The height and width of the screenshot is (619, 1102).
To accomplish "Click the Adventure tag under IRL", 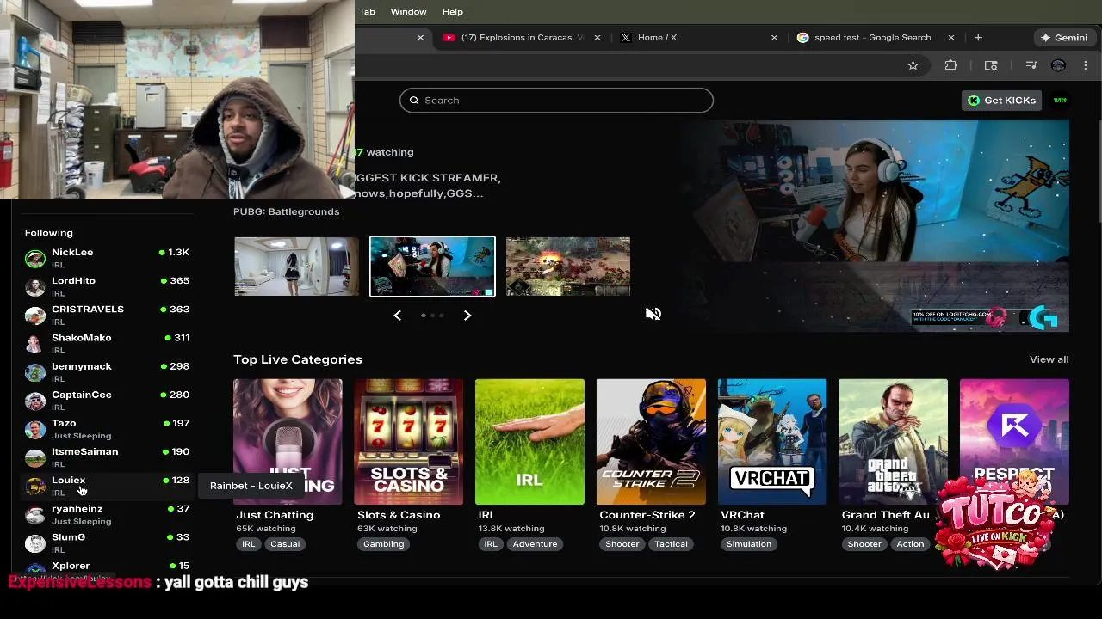I will [x=535, y=544].
